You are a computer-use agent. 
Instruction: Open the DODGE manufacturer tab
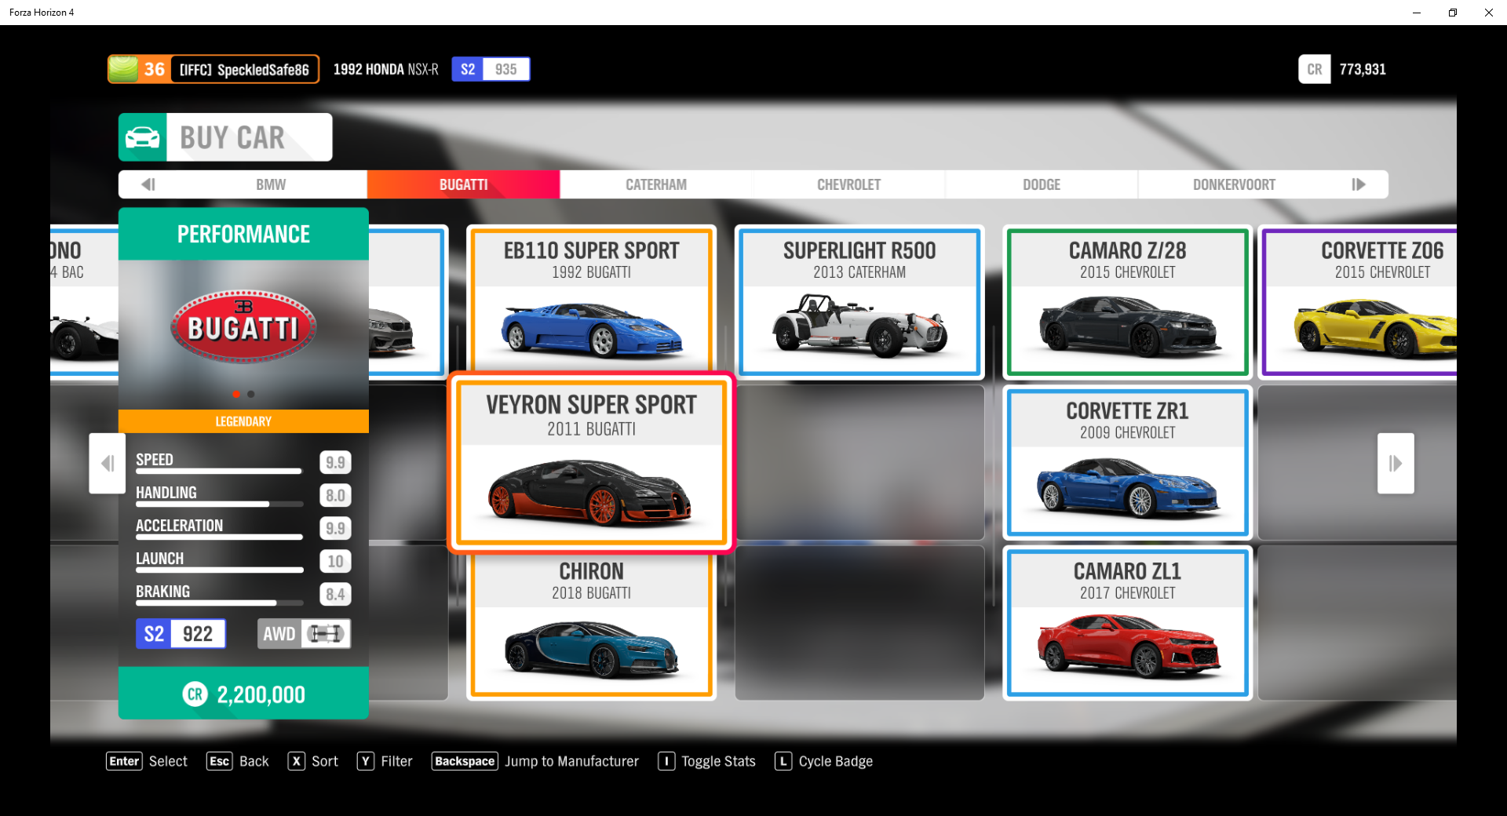pos(1041,184)
